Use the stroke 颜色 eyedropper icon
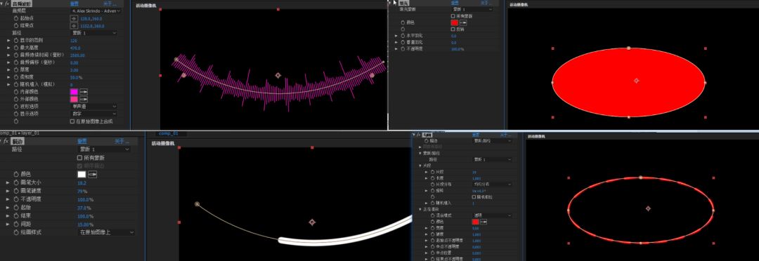Screen dimensions: 759x261 click(x=92, y=175)
